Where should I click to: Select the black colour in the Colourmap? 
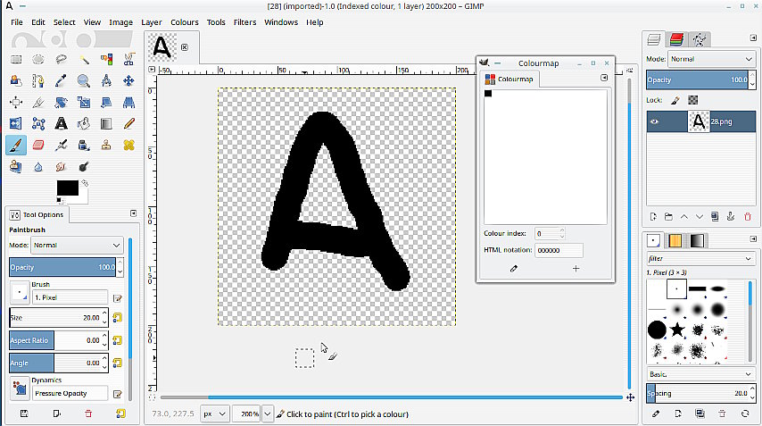[x=488, y=94]
